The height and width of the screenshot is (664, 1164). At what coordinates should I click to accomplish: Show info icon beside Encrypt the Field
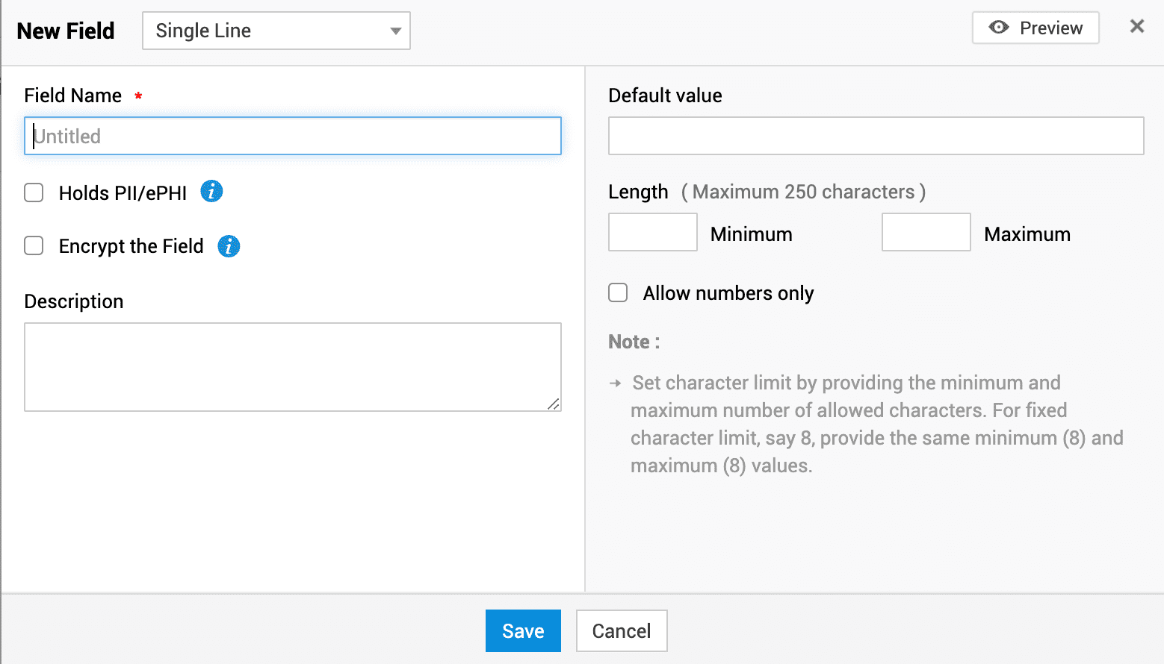coord(229,246)
